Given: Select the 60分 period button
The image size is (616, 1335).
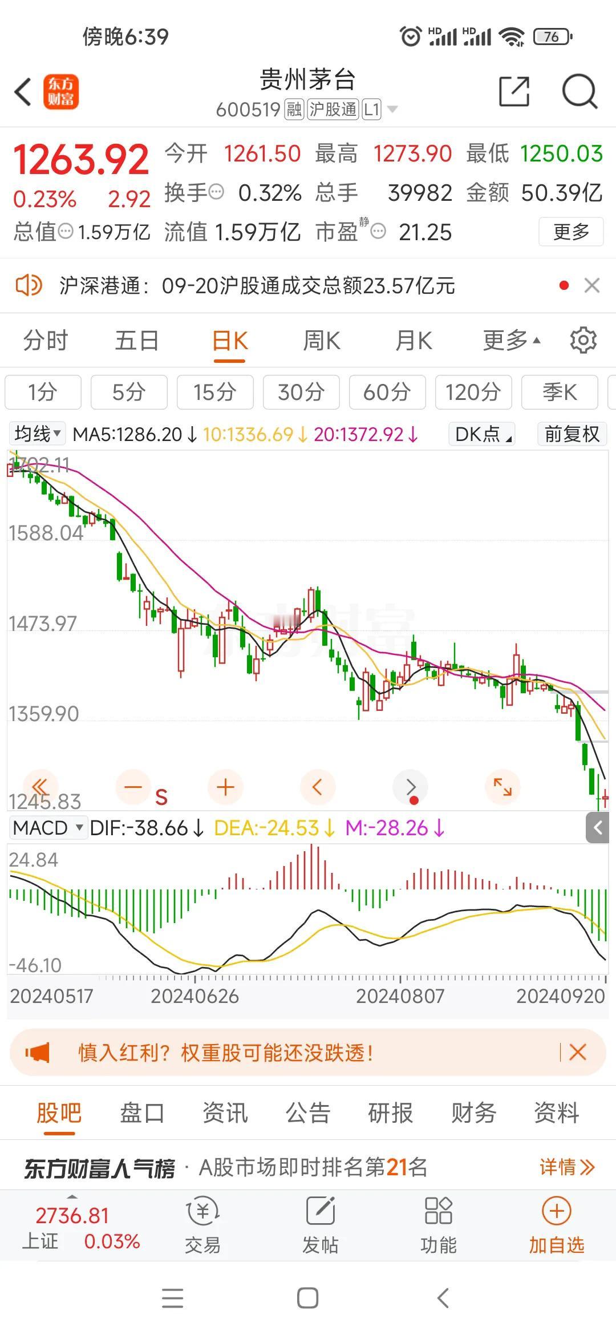Looking at the screenshot, I should 387,393.
